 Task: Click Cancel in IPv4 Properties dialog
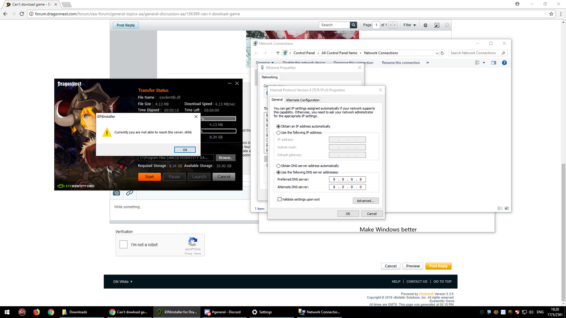tap(372, 214)
